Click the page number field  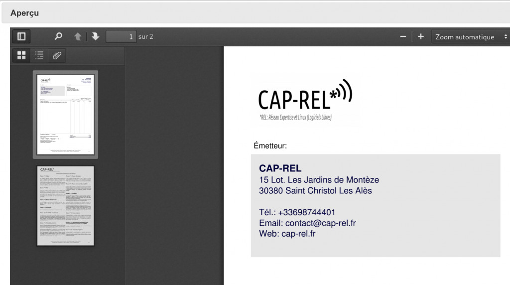tap(121, 36)
